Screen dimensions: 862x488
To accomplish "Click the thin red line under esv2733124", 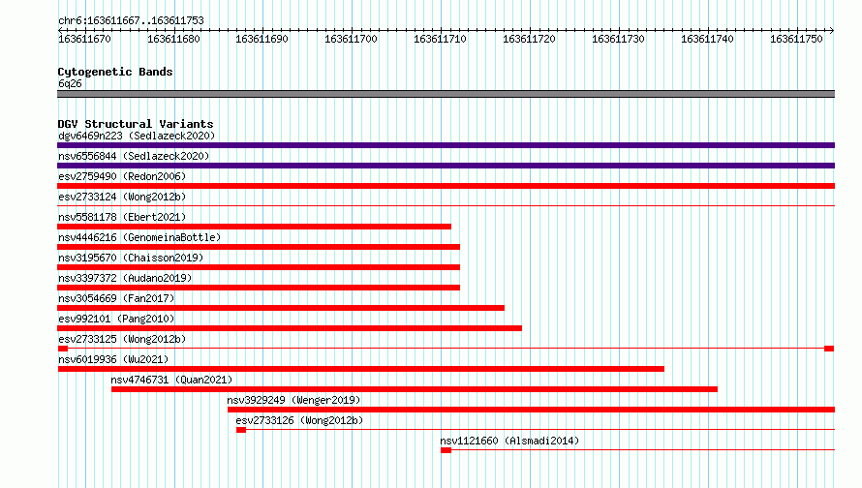I will 446,206.
